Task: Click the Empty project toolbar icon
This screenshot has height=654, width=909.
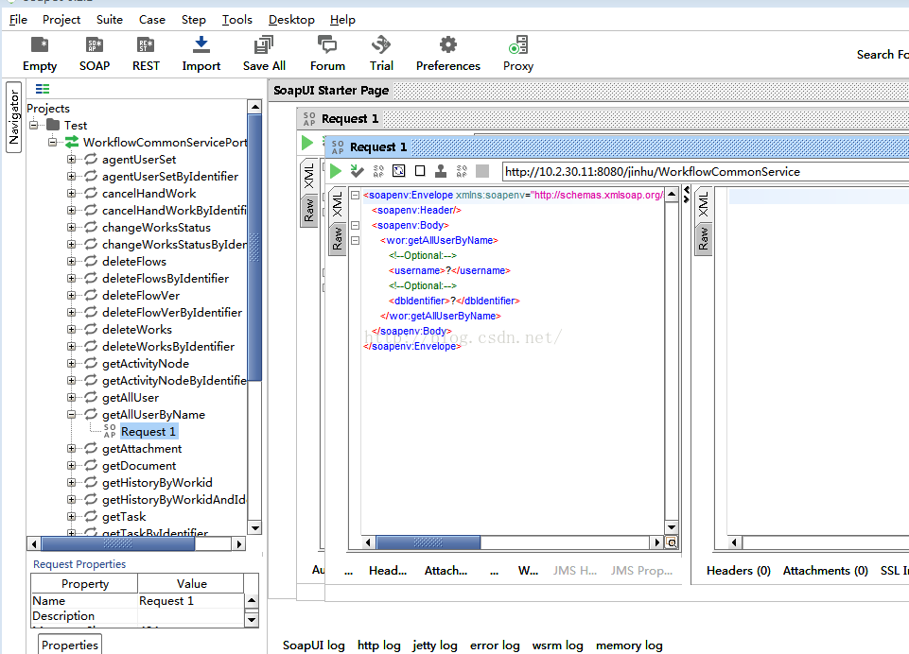Action: [x=40, y=44]
